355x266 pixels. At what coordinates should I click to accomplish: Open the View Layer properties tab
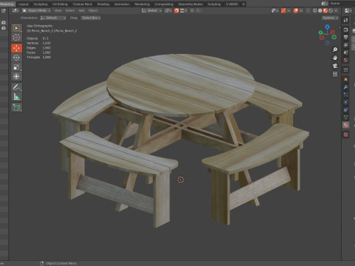click(346, 45)
